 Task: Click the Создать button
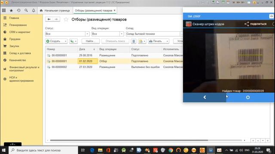point(54,41)
